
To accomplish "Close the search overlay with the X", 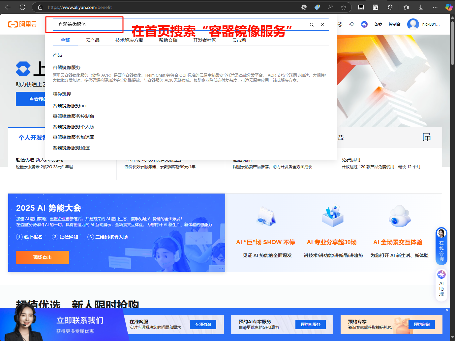I will point(322,25).
